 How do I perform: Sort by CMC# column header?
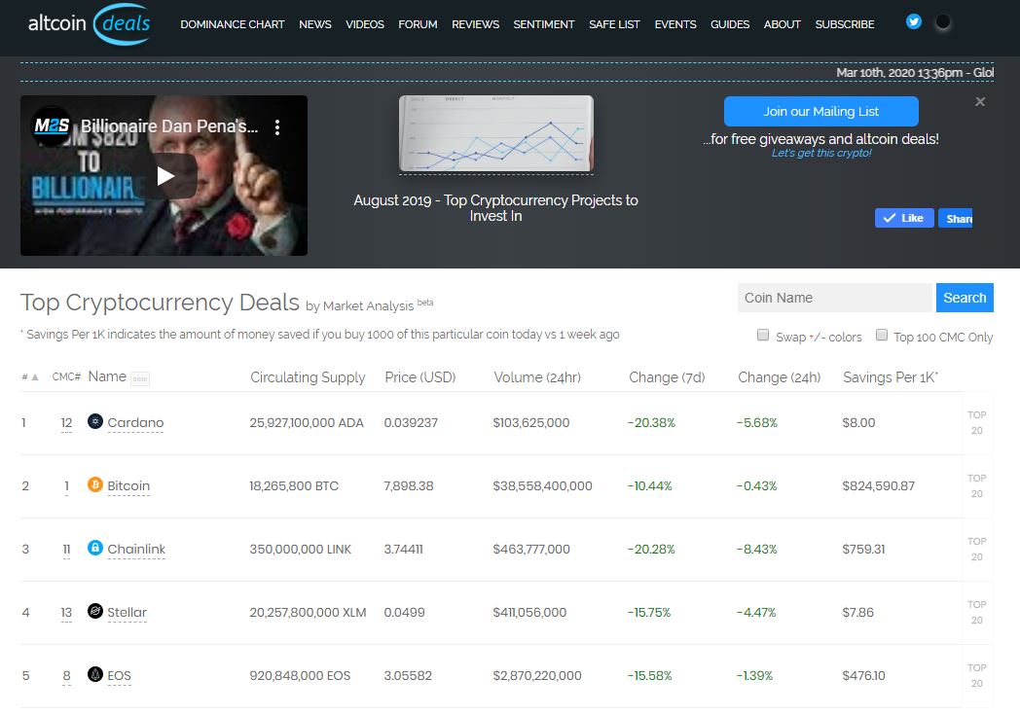click(x=66, y=377)
